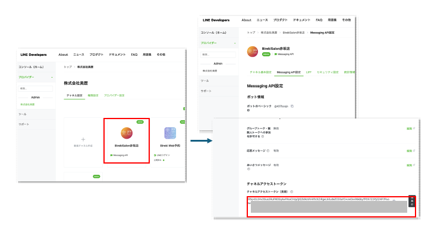Viewport: 428px width, 240px height.
Task: Click the search field in left window sidebar
Action: tap(36, 88)
